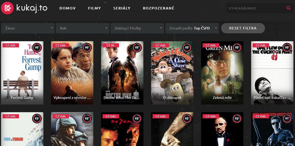295x146 pixels.
Task: Click the kukaj.to site name link
Action: 32,8
